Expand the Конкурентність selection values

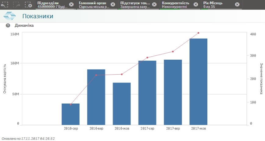(177, 5)
